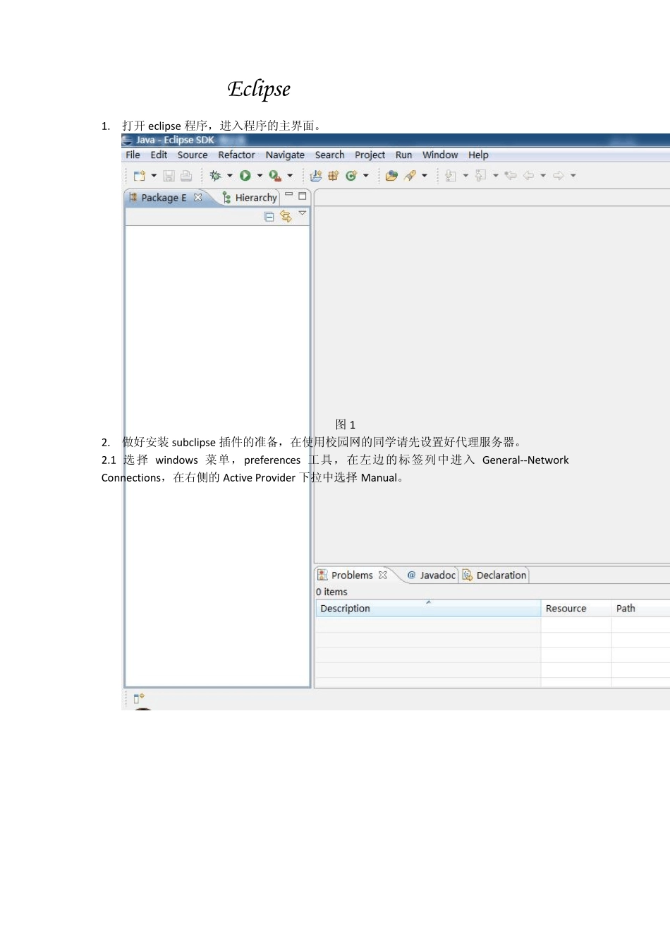Click the Collapse All icon in Package Explorer
Viewport: 670px width, 949px height.
[269, 217]
